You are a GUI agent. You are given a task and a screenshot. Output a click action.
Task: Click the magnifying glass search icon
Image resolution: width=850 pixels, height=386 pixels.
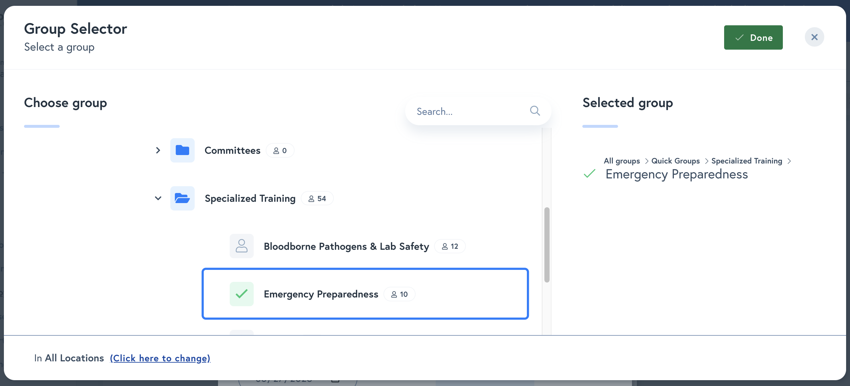[x=535, y=111]
